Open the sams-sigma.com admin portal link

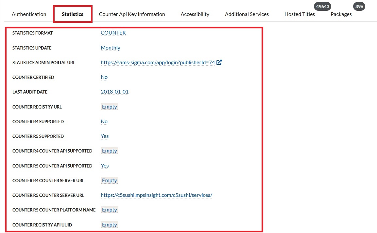(x=158, y=63)
